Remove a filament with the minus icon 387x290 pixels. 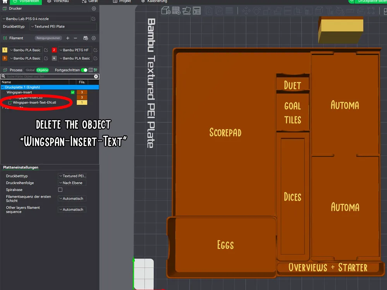[x=75, y=38]
